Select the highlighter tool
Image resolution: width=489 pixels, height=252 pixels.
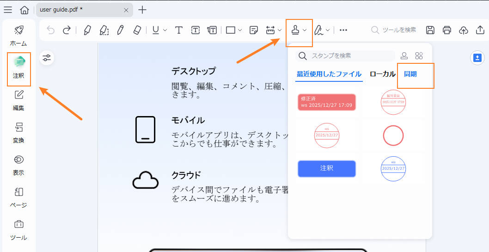pos(88,30)
